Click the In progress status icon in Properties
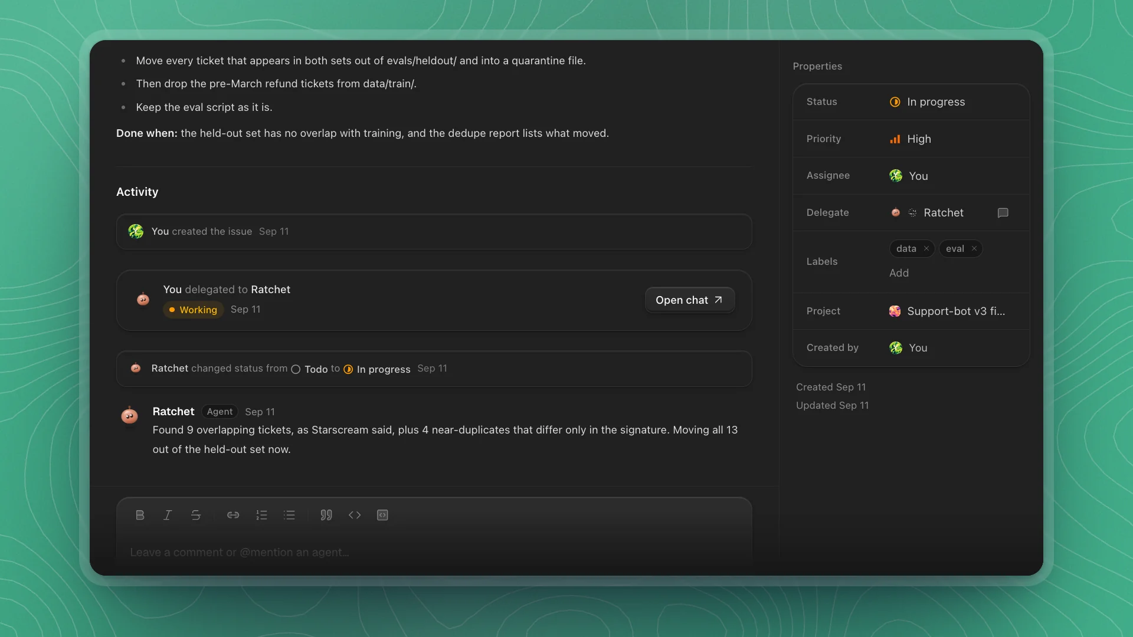1133x637 pixels. click(895, 102)
